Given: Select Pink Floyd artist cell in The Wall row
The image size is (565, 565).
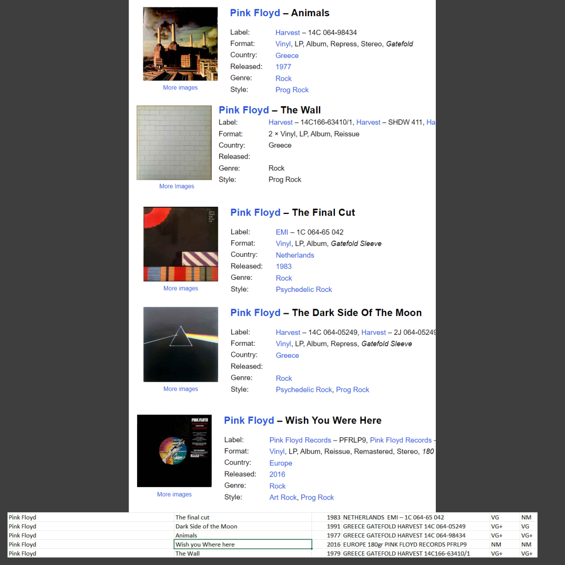Looking at the screenshot, I should coord(91,553).
